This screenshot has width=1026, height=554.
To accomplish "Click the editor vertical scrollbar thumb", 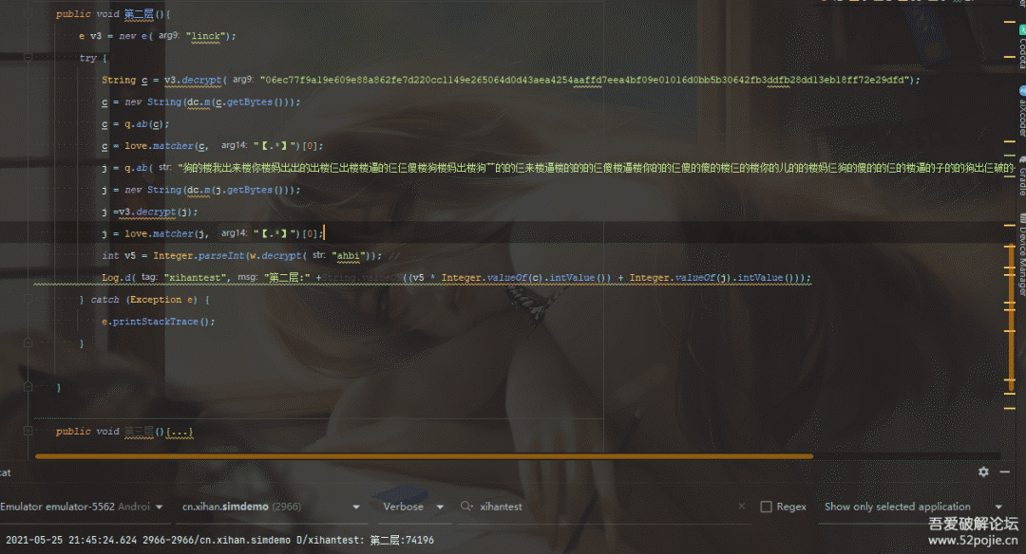I will pos(1012,317).
